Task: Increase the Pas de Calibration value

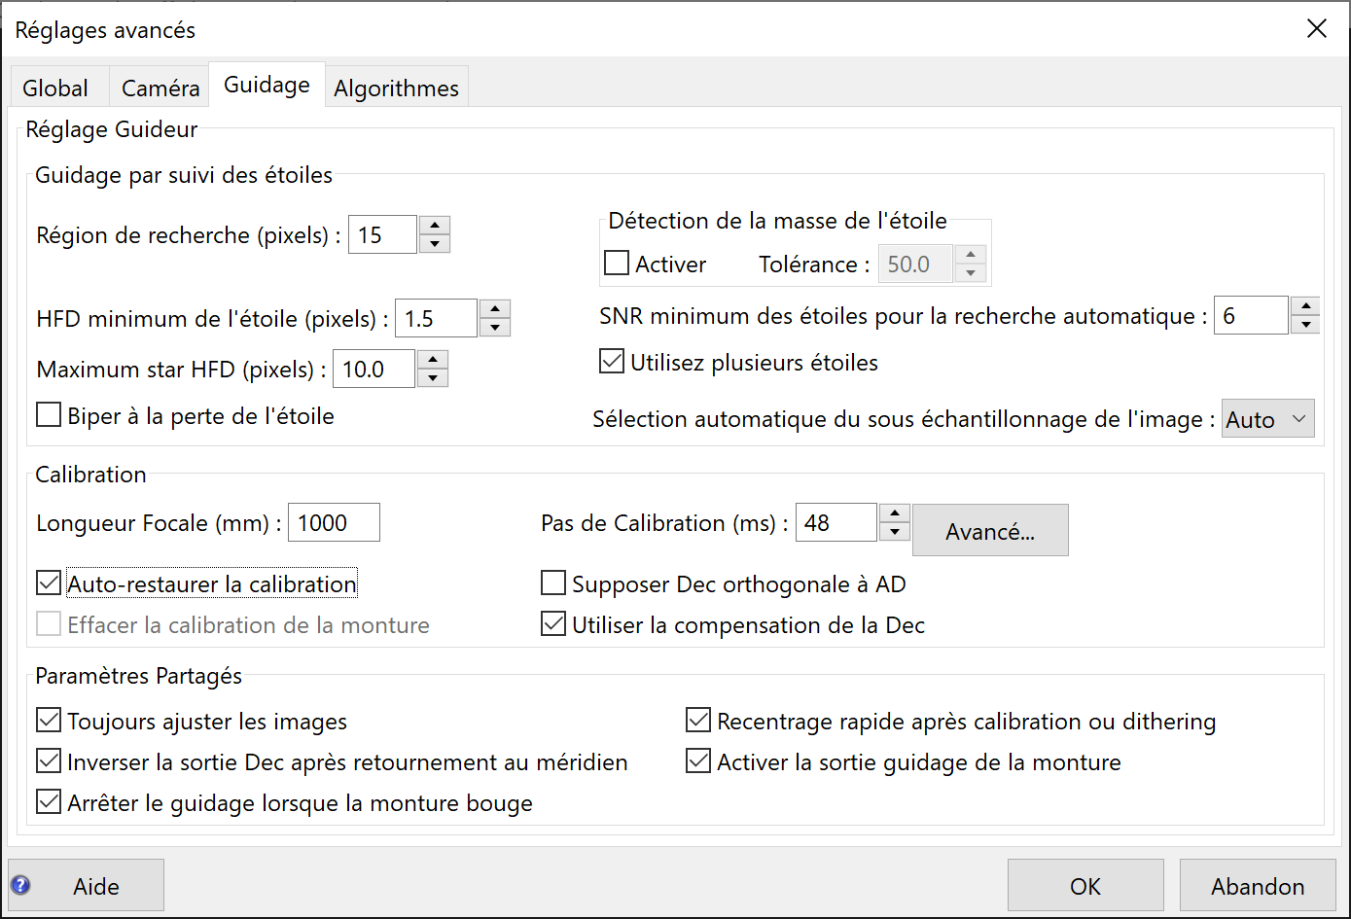Action: 895,513
